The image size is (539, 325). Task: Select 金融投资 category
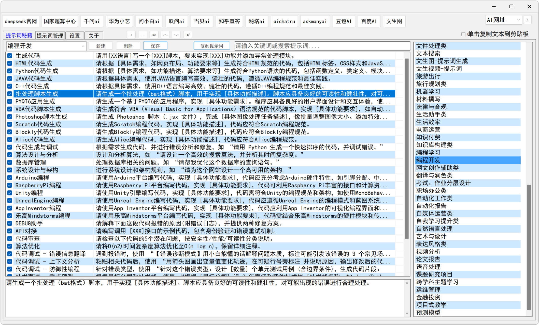(468, 297)
